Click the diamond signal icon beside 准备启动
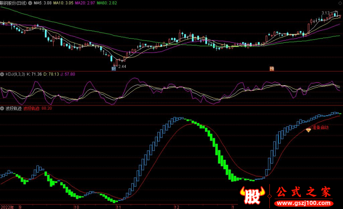This screenshot has width=343, height=209. coord(308,130)
